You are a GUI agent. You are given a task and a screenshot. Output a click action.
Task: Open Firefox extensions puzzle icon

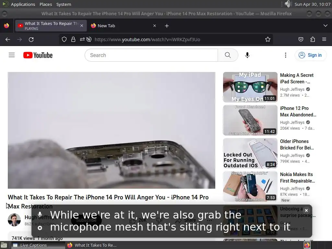click(x=313, y=39)
